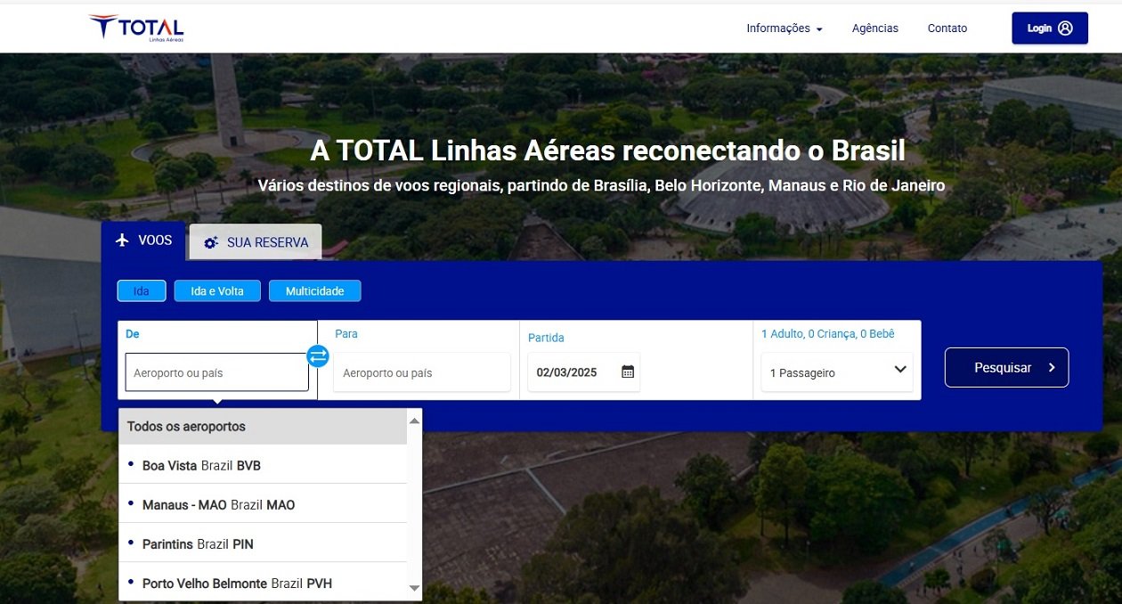Switch to the VOOS tab
The height and width of the screenshot is (604, 1122).
pos(143,241)
